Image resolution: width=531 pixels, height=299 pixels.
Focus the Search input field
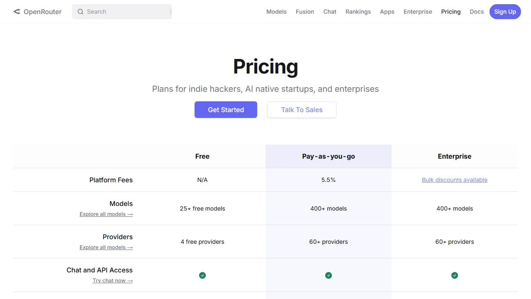(122, 12)
